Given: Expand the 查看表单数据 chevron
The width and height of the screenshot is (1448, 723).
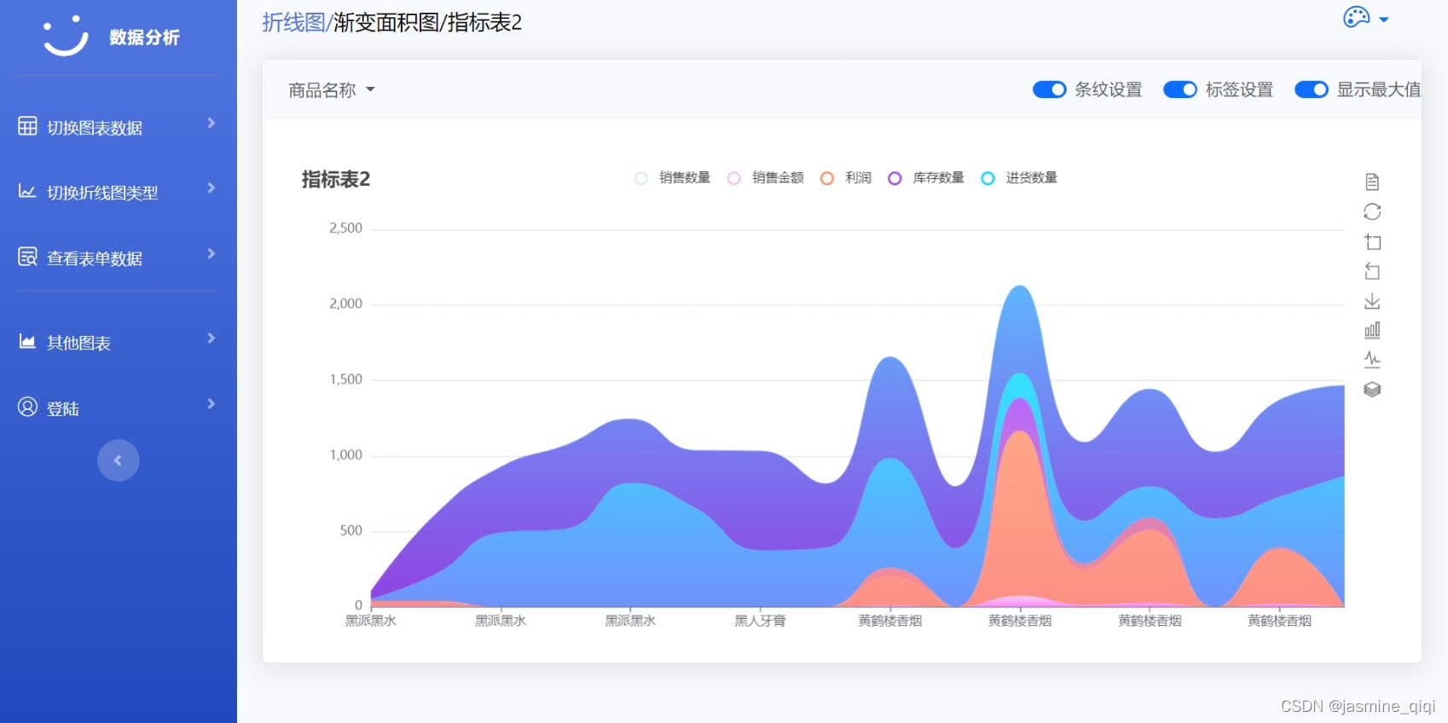Looking at the screenshot, I should [x=211, y=253].
